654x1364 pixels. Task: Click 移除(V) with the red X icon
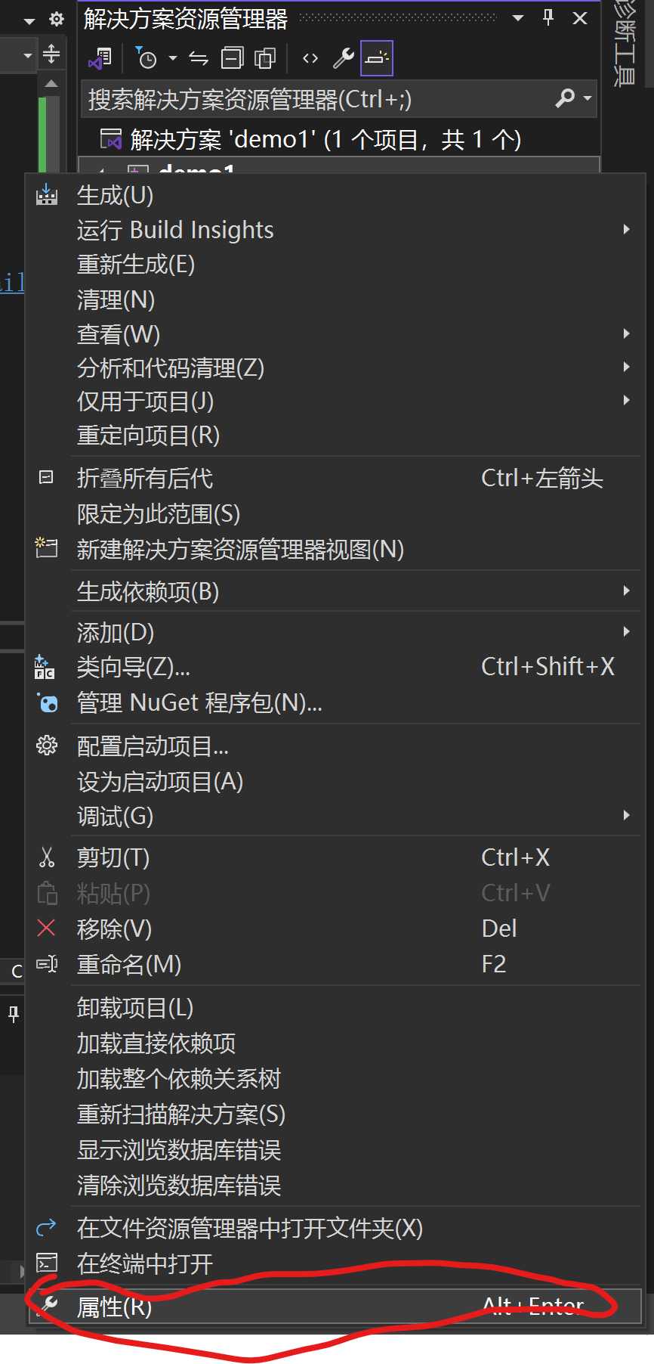pos(114,928)
